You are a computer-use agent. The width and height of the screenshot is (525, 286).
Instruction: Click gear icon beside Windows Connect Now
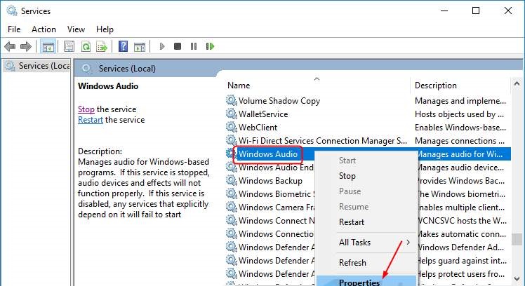click(231, 220)
